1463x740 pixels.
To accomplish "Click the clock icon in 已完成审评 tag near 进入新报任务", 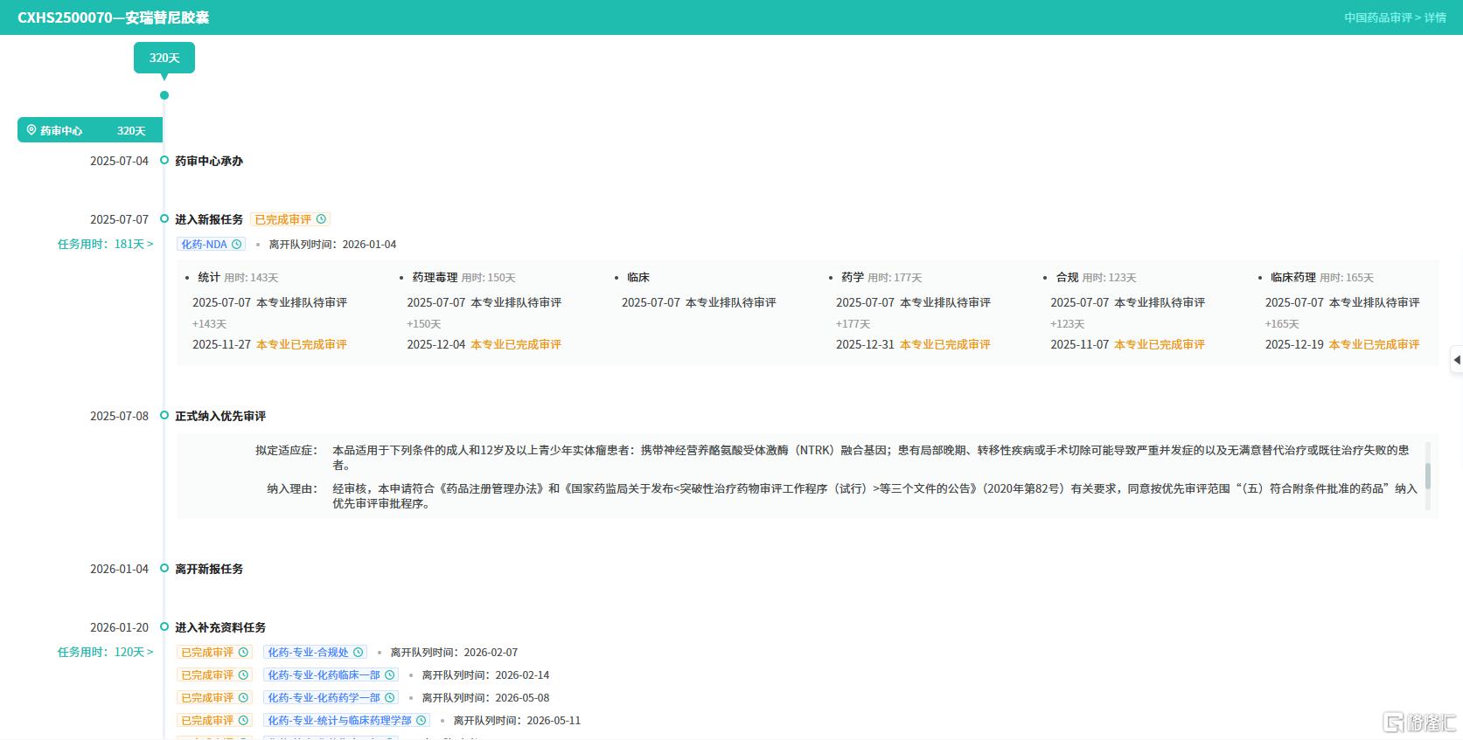I will coord(321,219).
